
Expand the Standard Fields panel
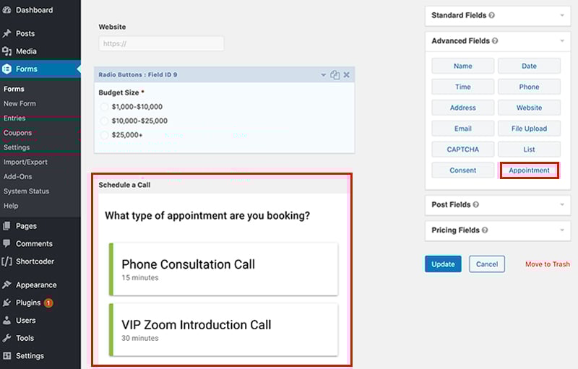pos(562,15)
